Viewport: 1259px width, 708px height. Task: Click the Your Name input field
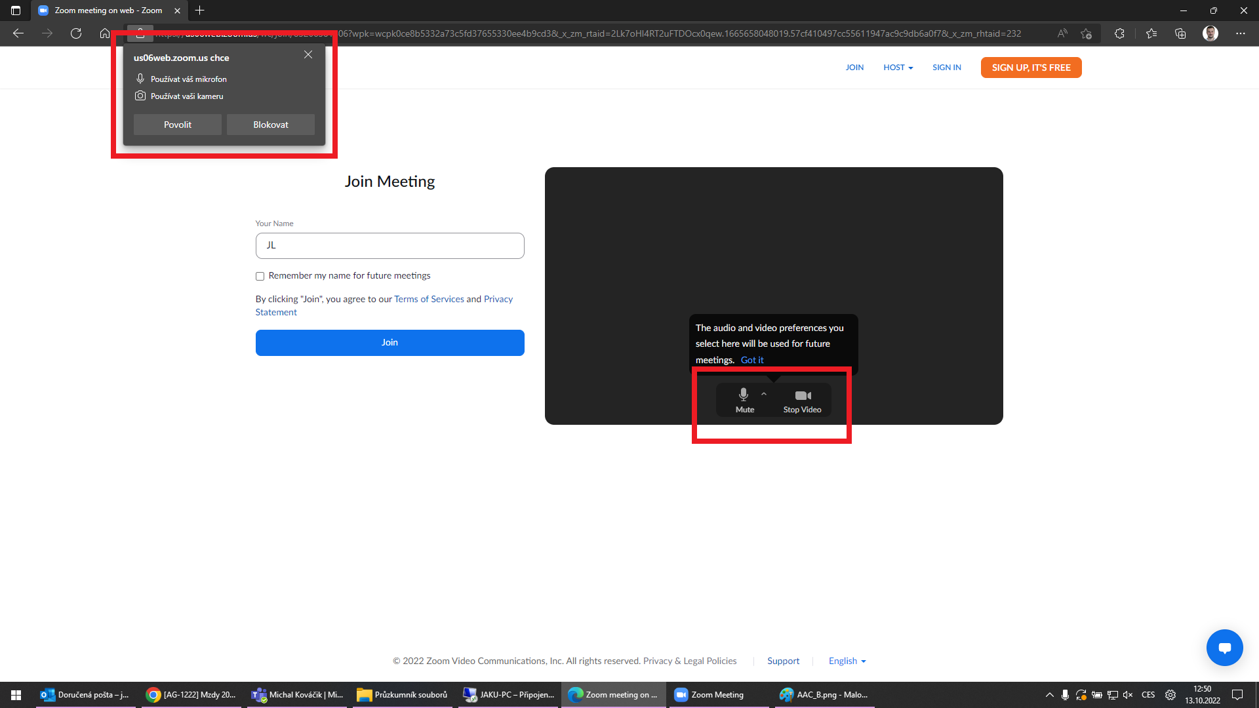click(x=390, y=246)
